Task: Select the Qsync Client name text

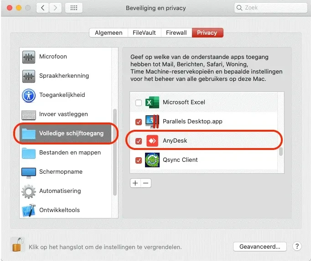Action: [x=180, y=160]
